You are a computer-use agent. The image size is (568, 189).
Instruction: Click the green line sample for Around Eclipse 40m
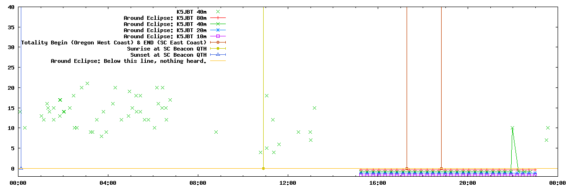point(218,24)
